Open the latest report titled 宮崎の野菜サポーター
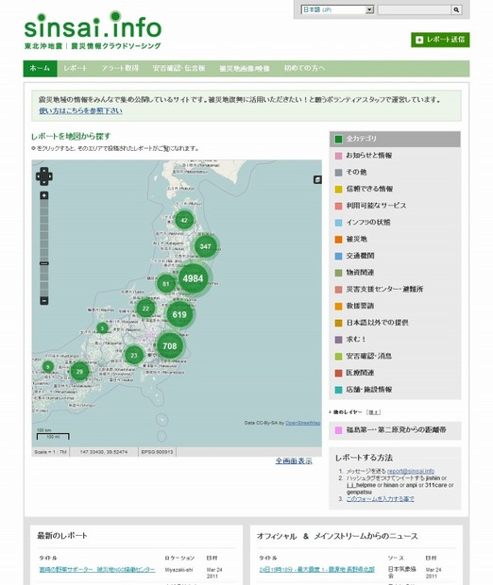The height and width of the screenshot is (585, 493). tap(97, 569)
